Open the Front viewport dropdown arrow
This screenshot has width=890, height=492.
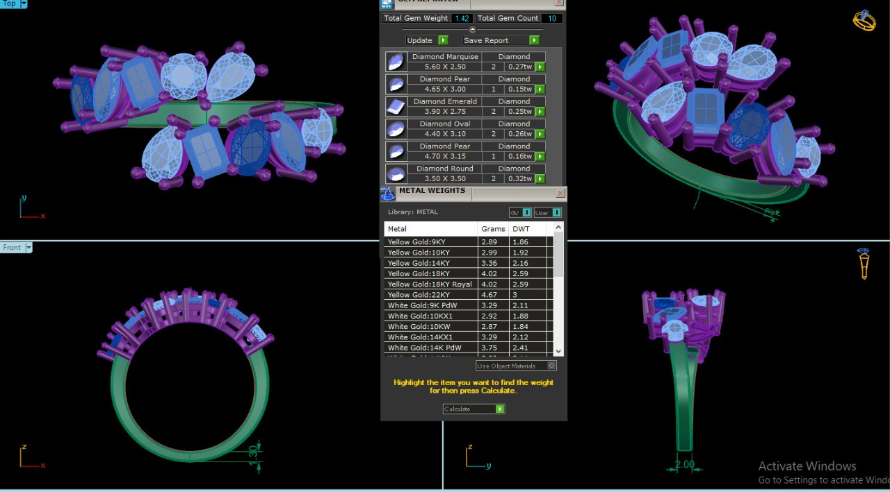click(x=29, y=248)
